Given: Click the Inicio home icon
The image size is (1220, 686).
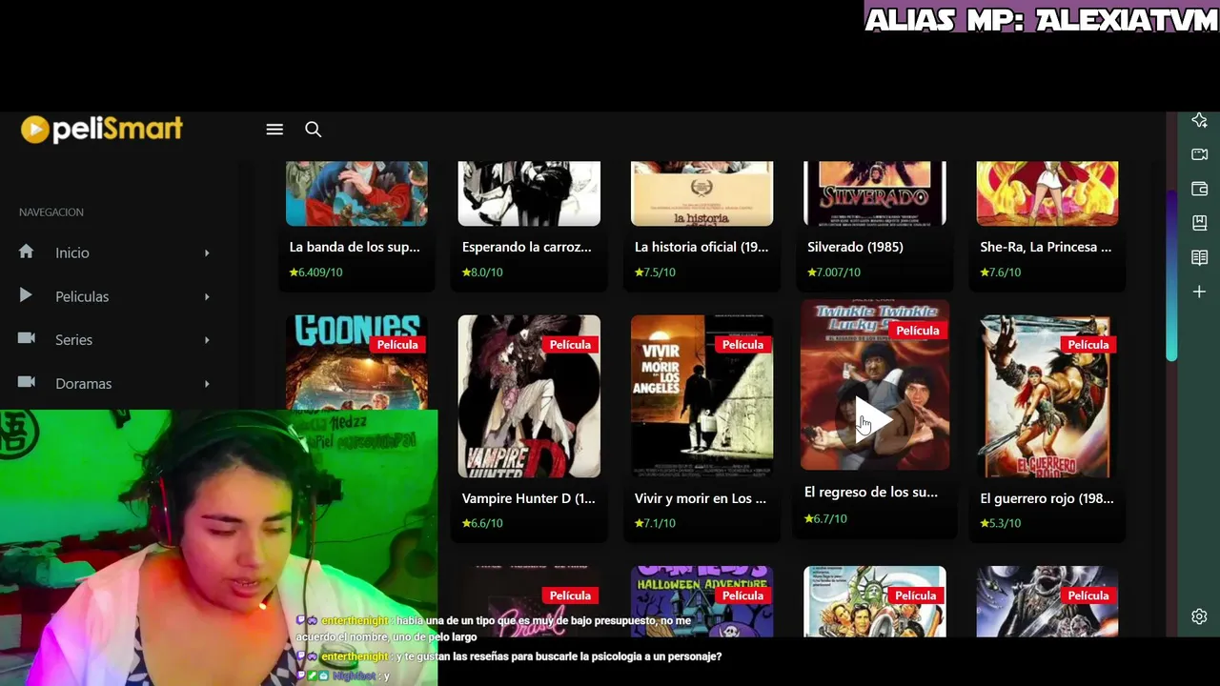Looking at the screenshot, I should coord(27,252).
